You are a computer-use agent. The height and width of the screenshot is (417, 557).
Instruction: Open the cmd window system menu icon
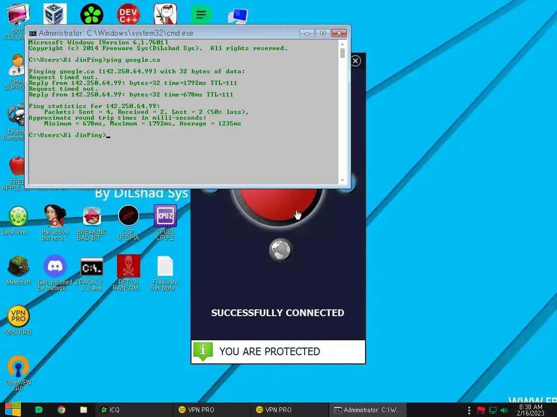tap(33, 33)
